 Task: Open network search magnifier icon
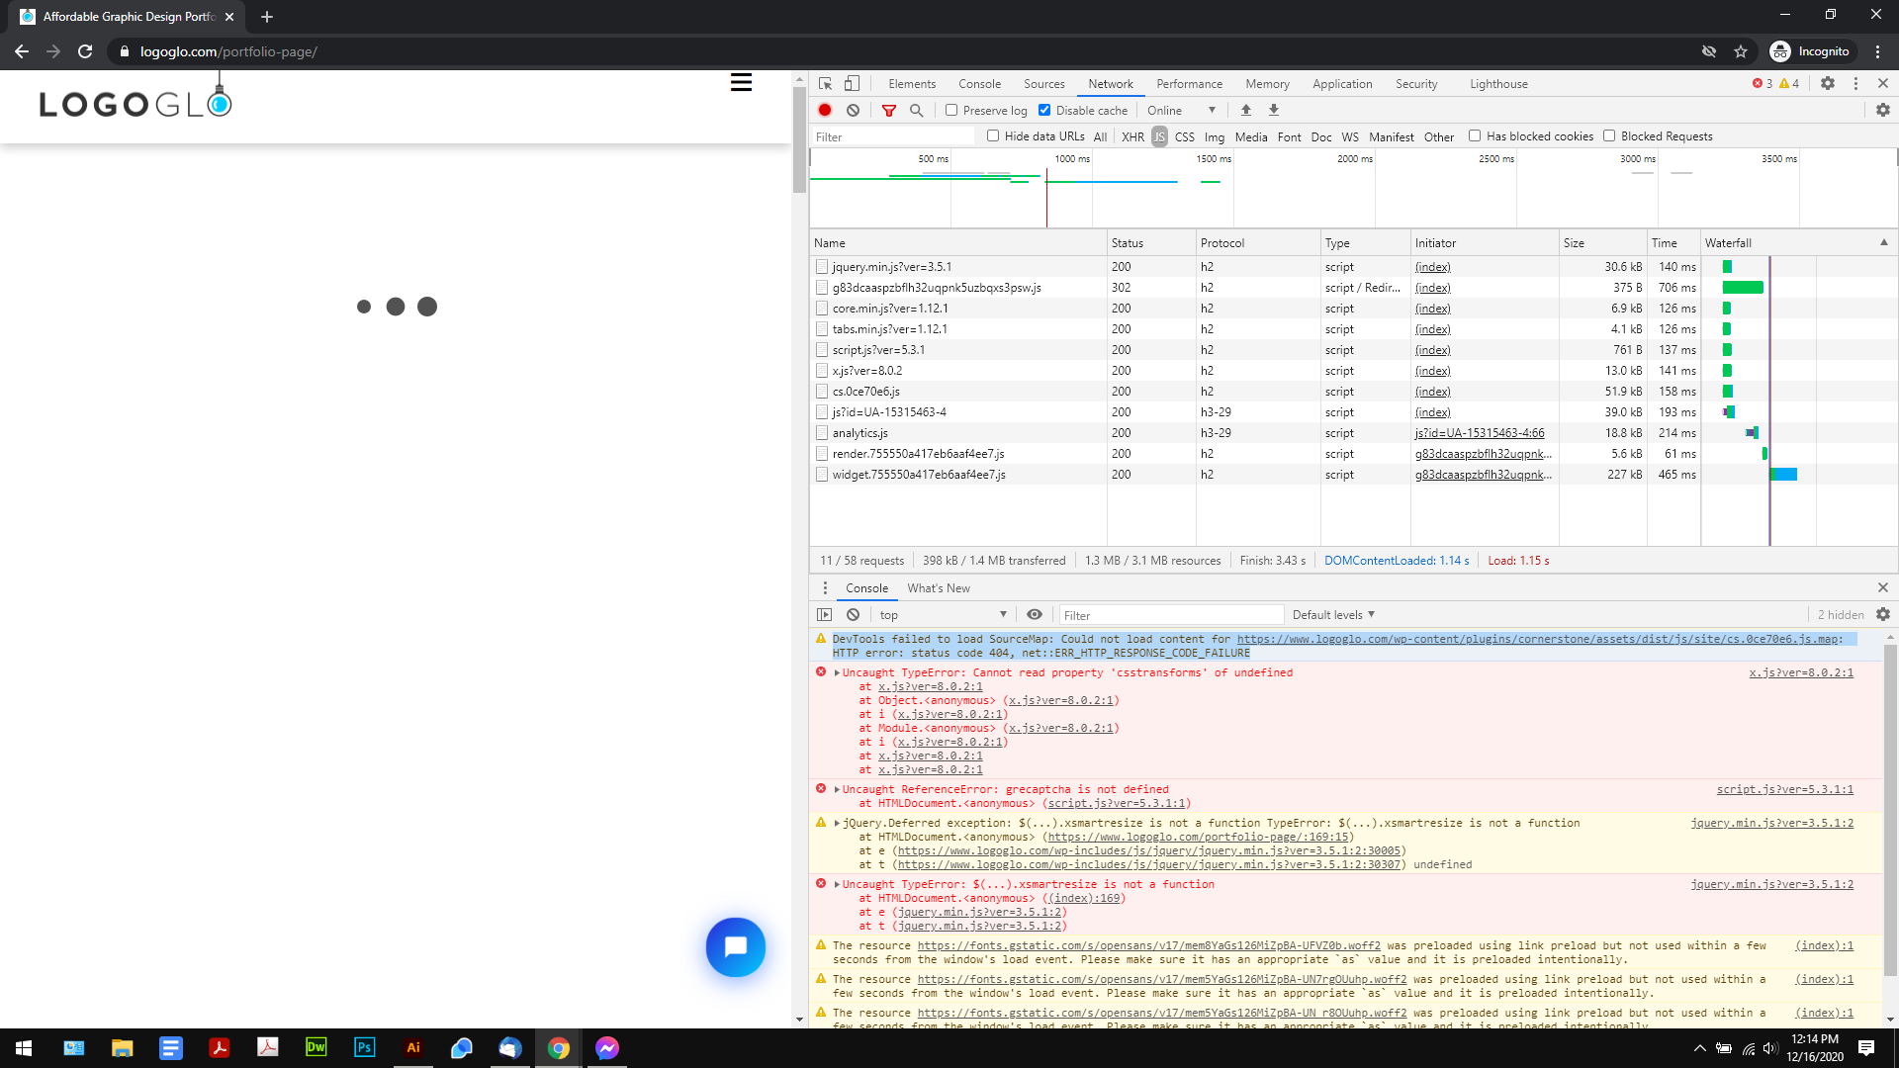(916, 110)
